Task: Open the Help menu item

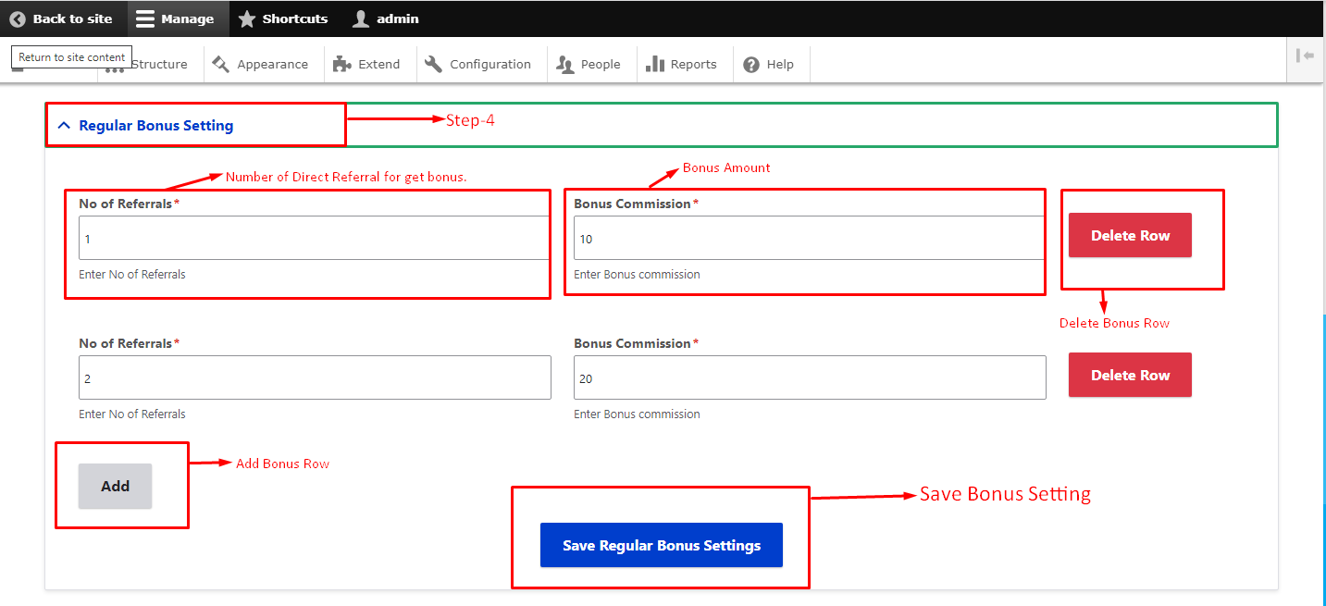Action: click(769, 65)
